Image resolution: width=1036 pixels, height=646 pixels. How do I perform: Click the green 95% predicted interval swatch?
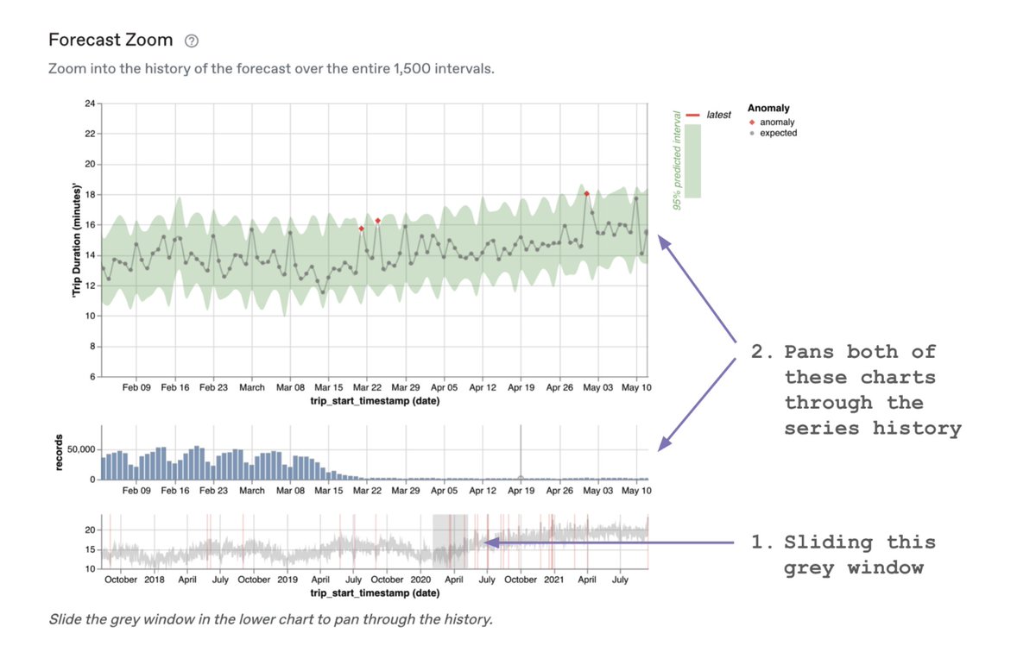(693, 161)
